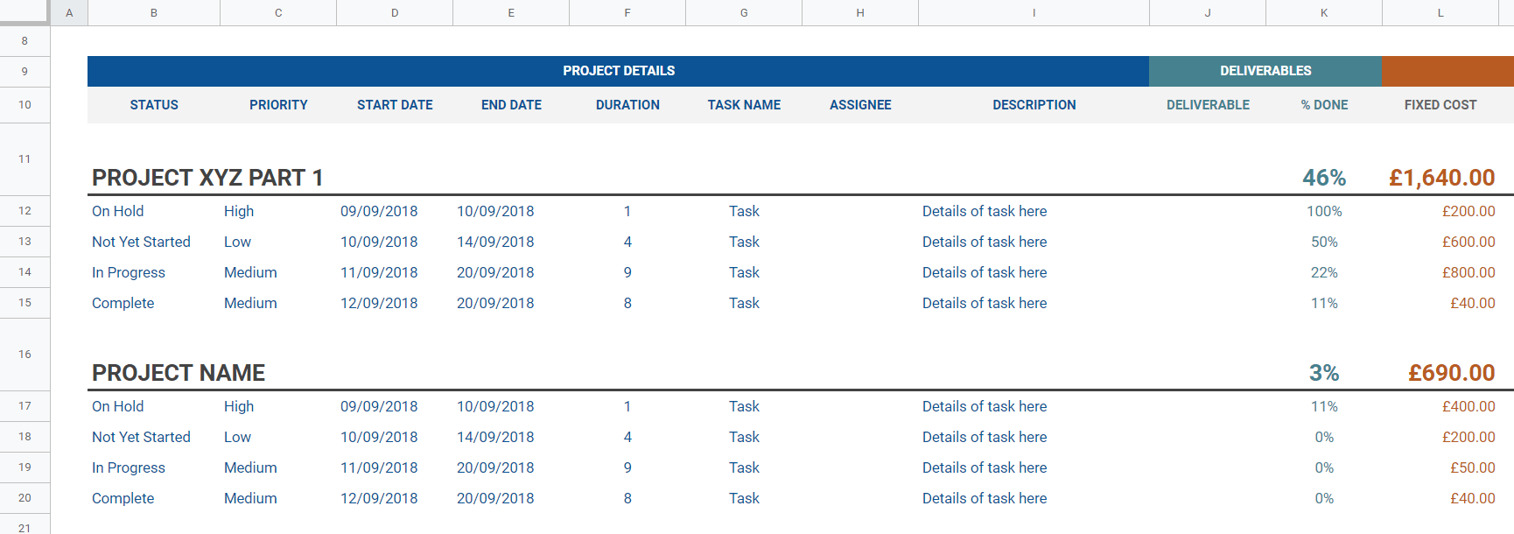Image resolution: width=1514 pixels, height=534 pixels.
Task: Select Details of task here row 17
Action: pos(1034,406)
